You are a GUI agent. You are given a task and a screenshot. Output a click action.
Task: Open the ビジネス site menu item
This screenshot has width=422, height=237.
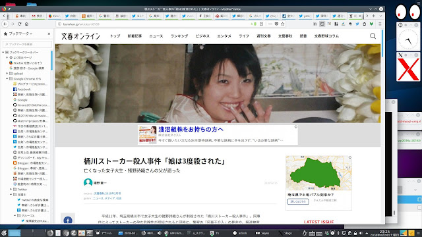click(x=202, y=36)
